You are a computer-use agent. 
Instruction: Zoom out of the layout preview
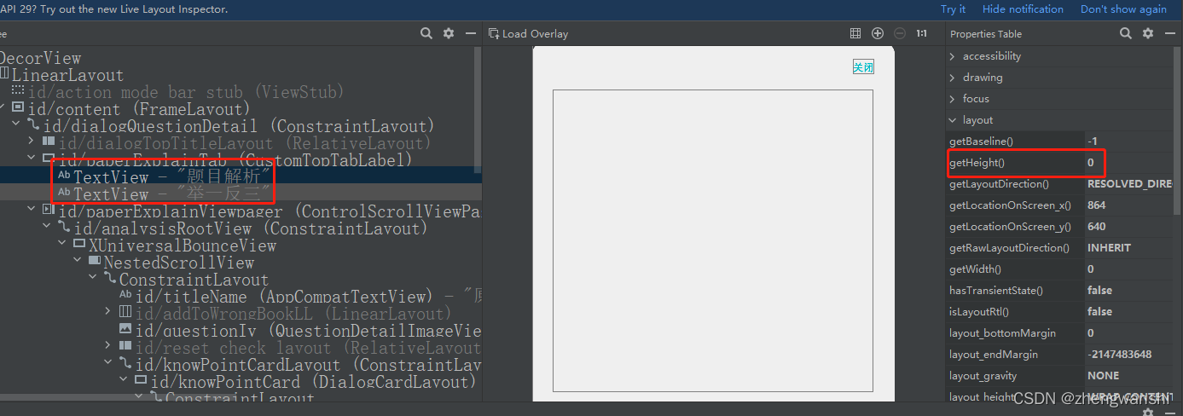[900, 33]
